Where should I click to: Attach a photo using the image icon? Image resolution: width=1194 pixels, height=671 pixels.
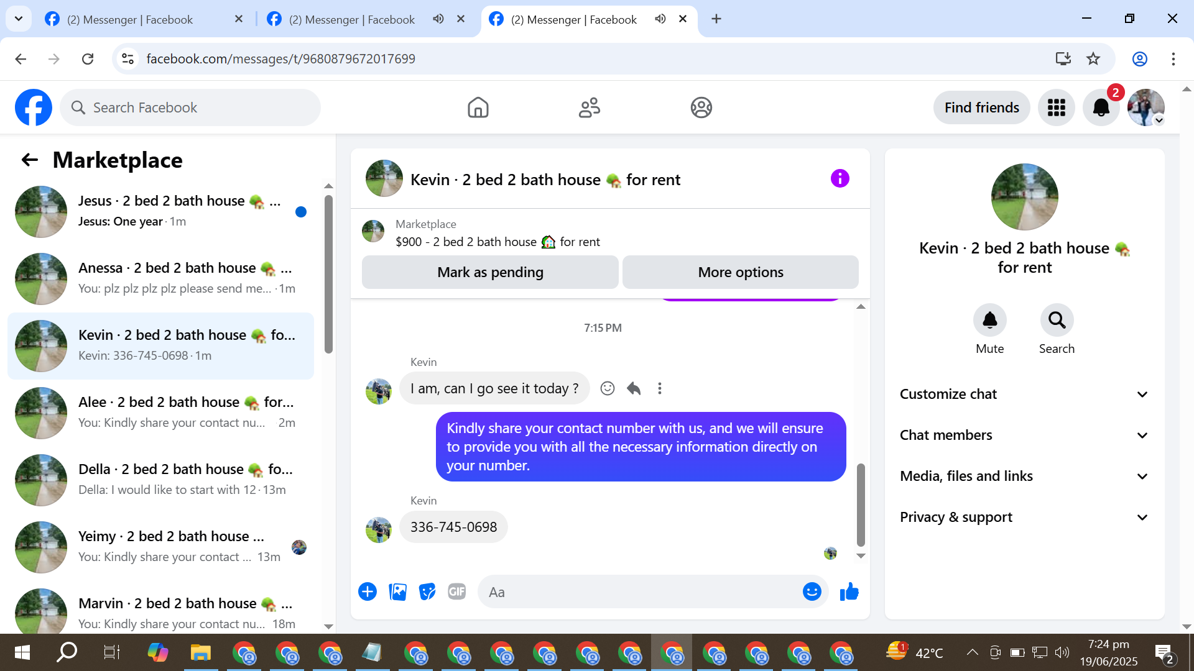coord(397,591)
